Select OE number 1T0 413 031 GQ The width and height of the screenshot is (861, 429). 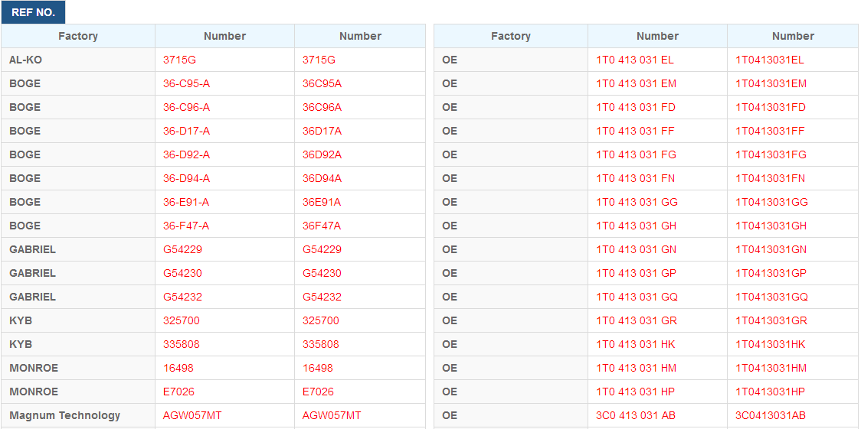coord(637,297)
